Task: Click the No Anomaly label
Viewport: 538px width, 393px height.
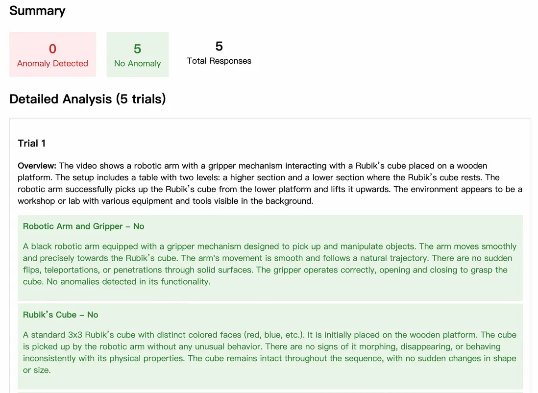Action: pyautogui.click(x=137, y=63)
